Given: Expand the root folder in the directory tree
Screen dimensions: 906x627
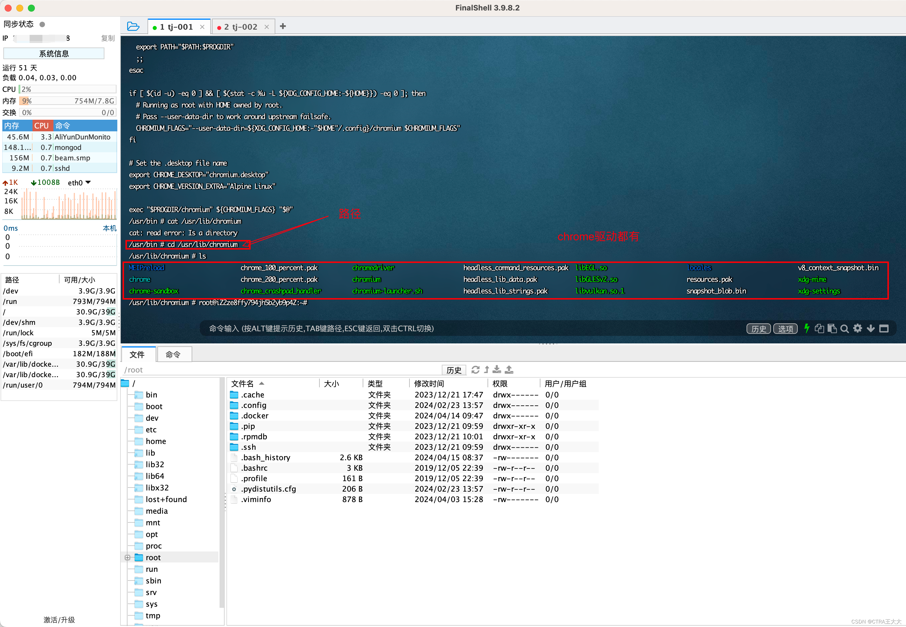Looking at the screenshot, I should [x=128, y=558].
